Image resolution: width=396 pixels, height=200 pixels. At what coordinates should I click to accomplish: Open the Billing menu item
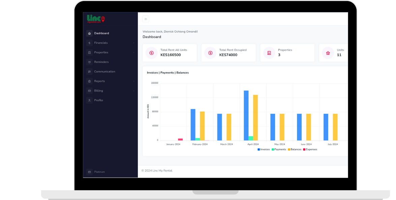click(110, 91)
